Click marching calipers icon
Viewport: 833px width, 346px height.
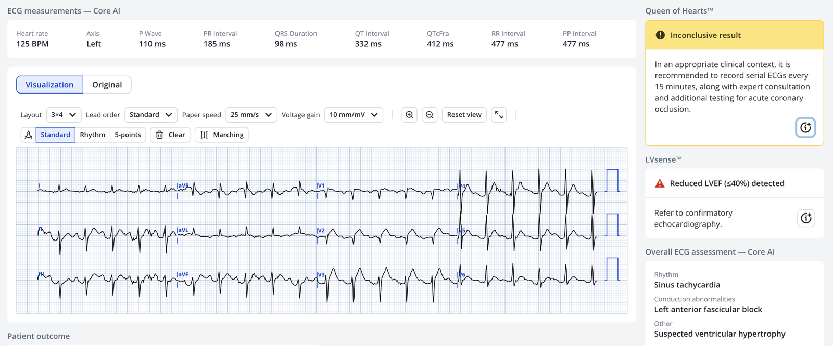[x=204, y=135]
